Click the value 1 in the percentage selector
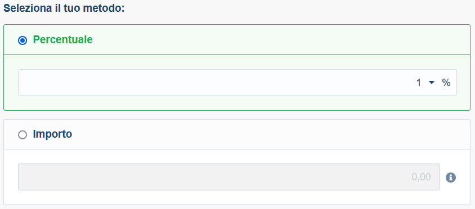The image size is (475, 209). tap(419, 83)
